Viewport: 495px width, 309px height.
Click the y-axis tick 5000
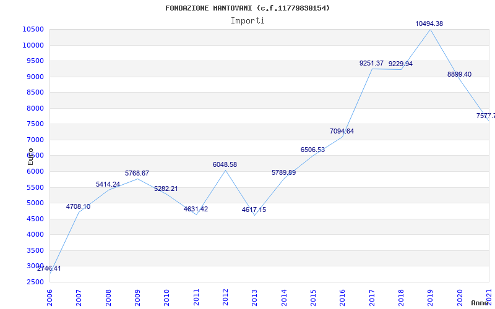[x=35, y=203]
